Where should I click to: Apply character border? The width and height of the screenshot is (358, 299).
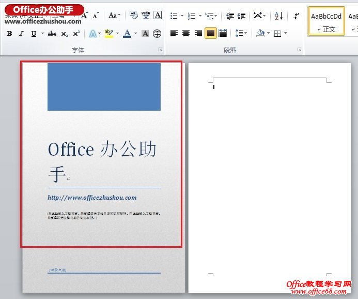[x=158, y=15]
